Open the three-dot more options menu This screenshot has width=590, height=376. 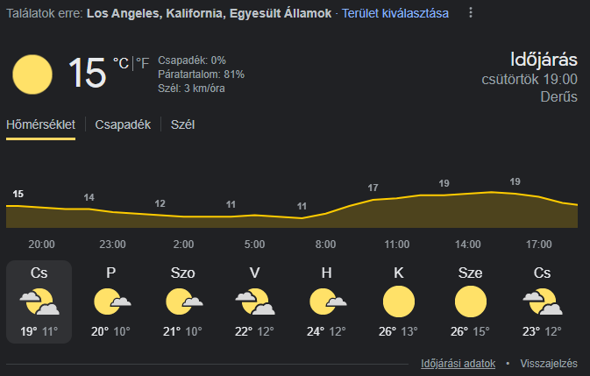[x=471, y=13]
